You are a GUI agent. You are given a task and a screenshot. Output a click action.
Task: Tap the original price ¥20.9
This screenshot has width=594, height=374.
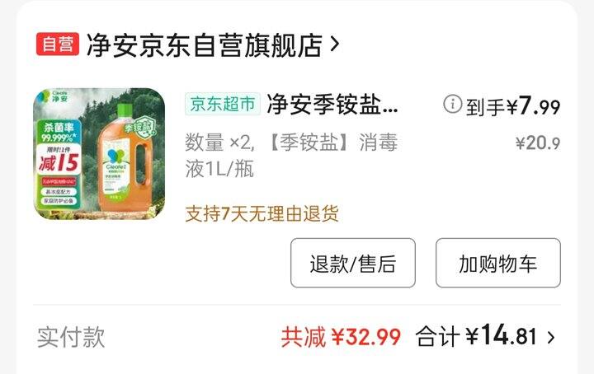tap(538, 143)
